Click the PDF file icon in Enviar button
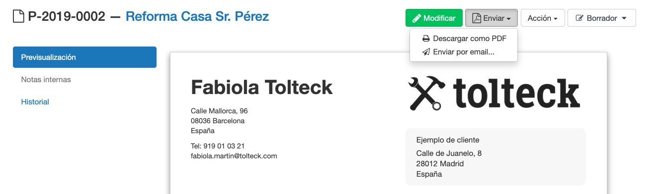 click(477, 18)
